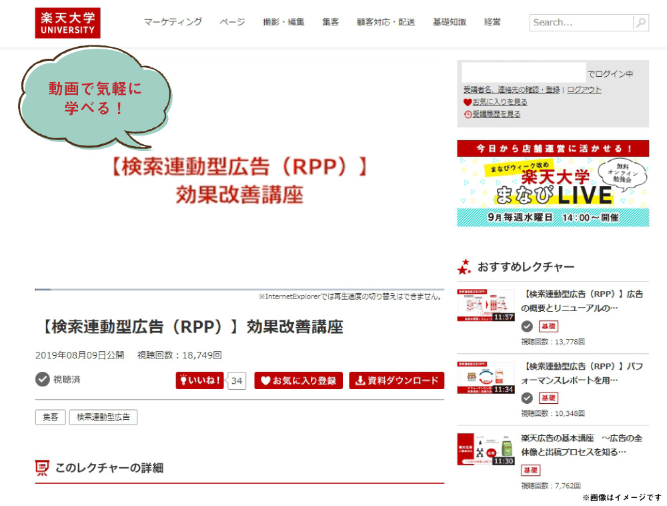Viewport: 667px width, 506px height.
Task: Open lecture パフォーマンスレポートを用… title
Action: (x=582, y=373)
